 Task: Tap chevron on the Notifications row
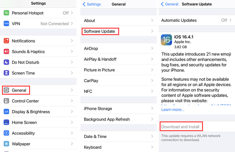(72, 41)
